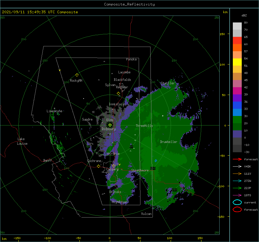Click the Sundre label
The image size is (259, 242).
click(87, 119)
